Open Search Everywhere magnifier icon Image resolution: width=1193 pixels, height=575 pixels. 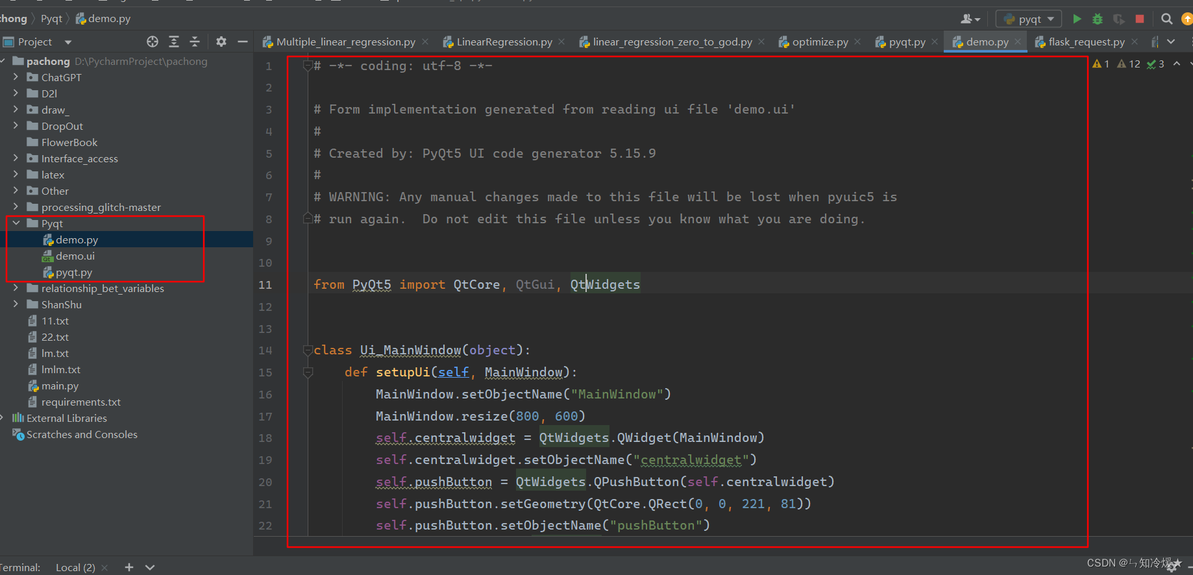(1166, 19)
